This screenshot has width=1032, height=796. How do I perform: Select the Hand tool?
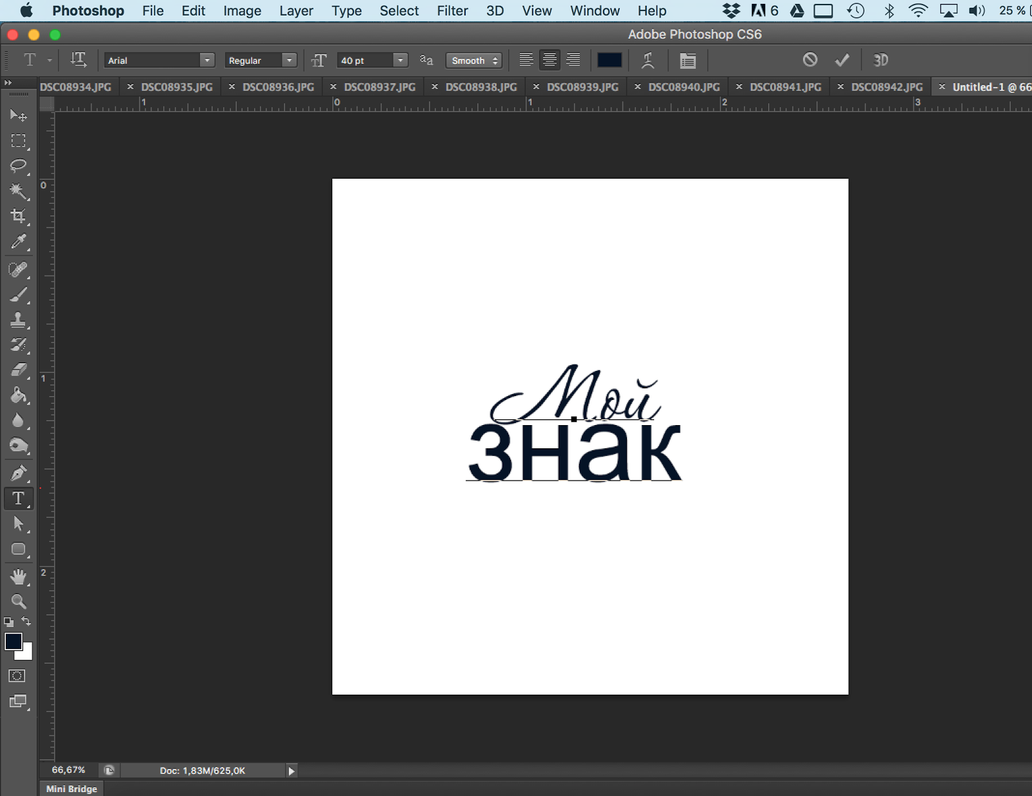tap(18, 576)
